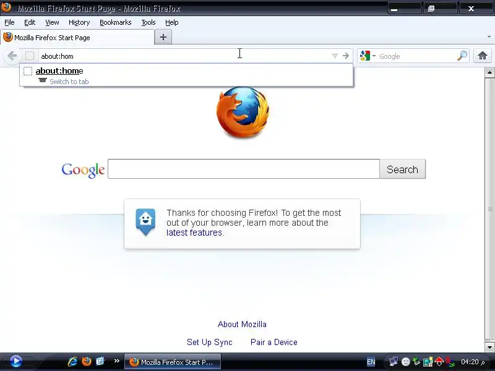Launch Firefox from quick launch bar
The height and width of the screenshot is (371, 495).
pos(86,362)
